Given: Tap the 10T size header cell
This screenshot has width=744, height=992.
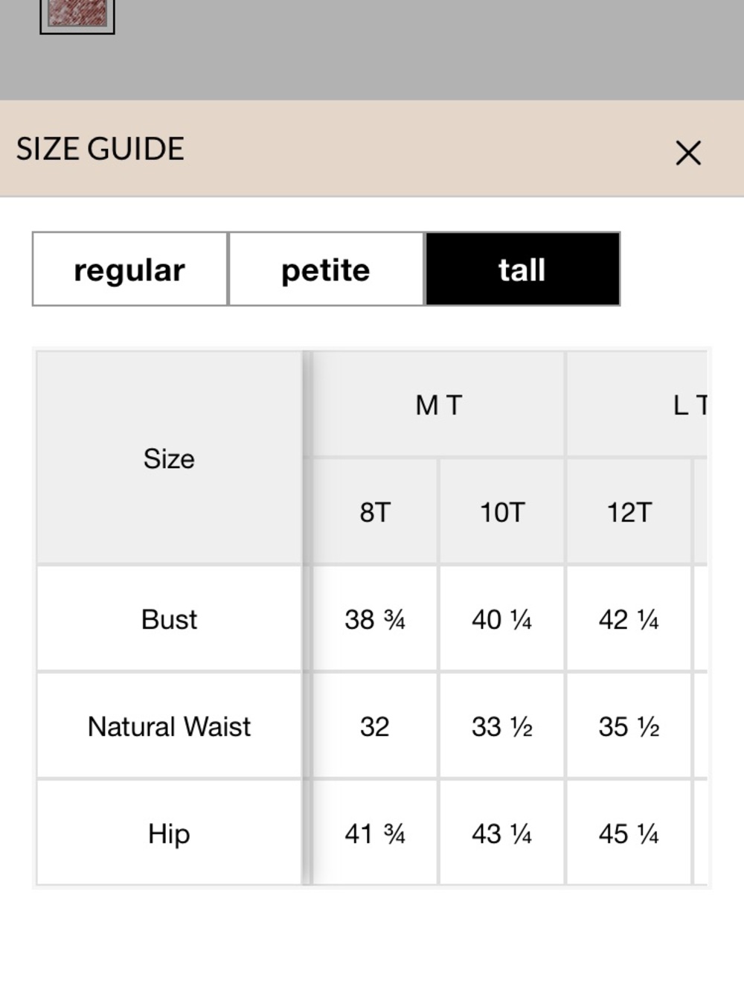Looking at the screenshot, I should pyautogui.click(x=502, y=512).
